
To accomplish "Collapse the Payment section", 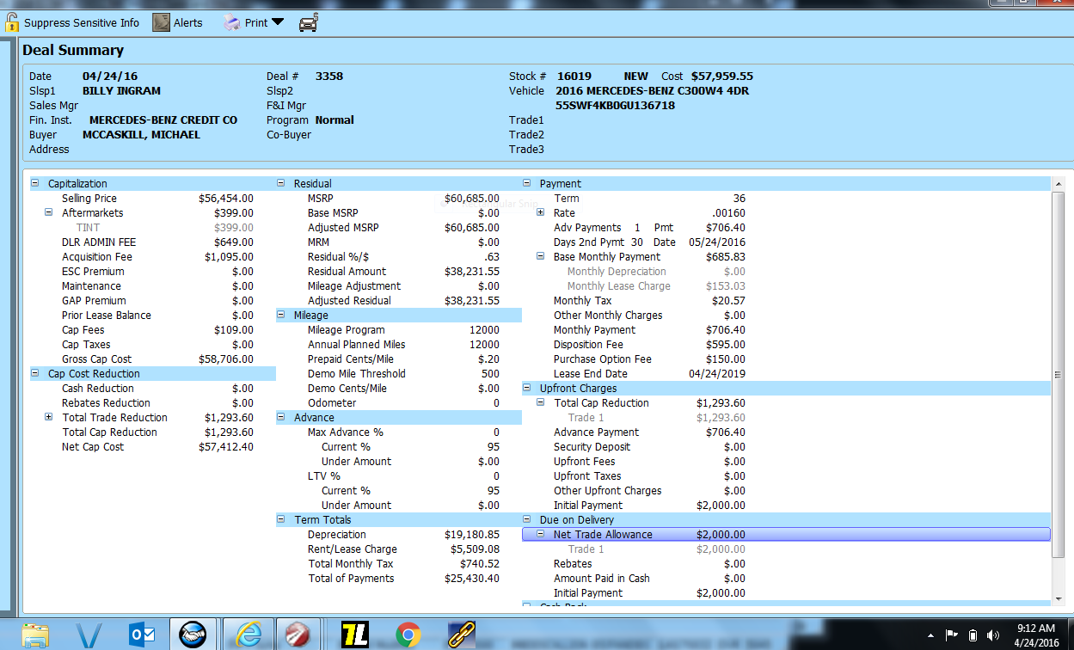I will [x=527, y=183].
